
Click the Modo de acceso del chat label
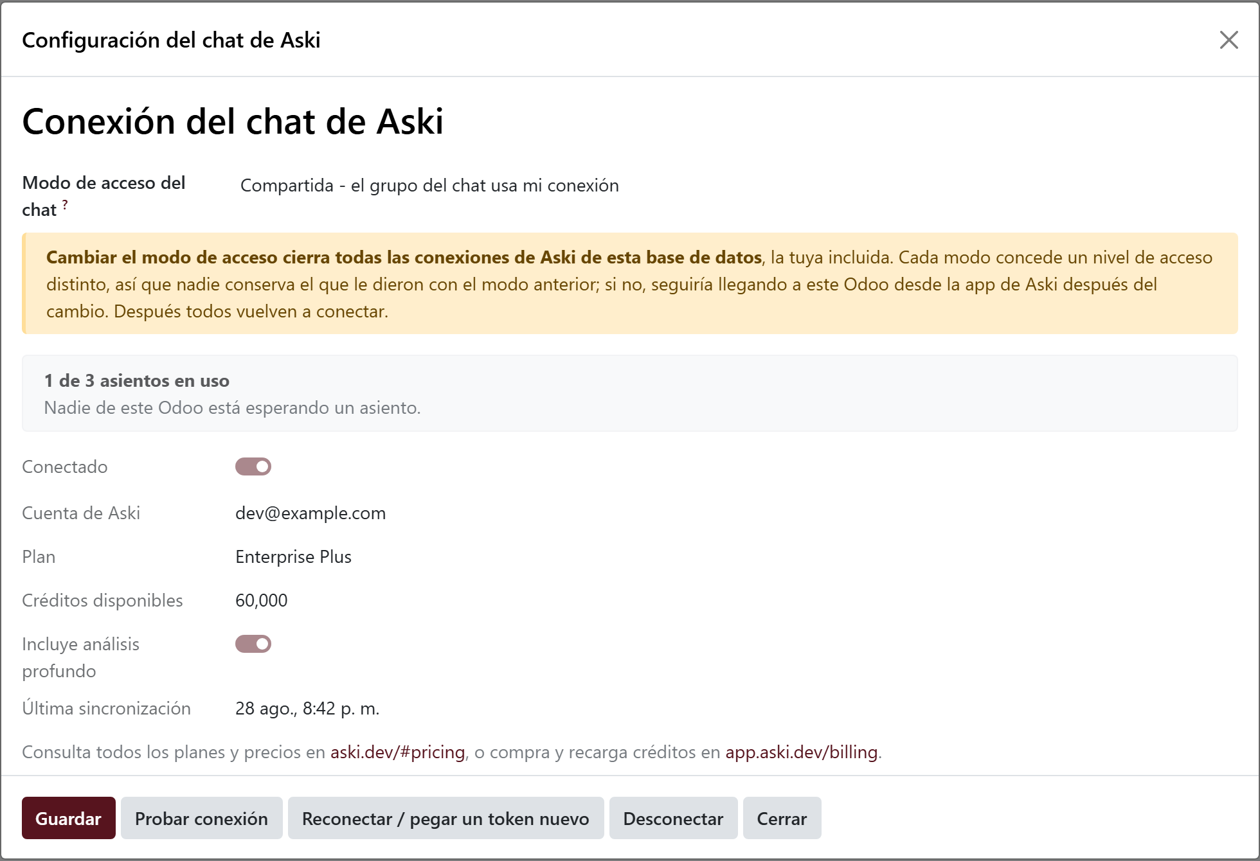coord(104,196)
